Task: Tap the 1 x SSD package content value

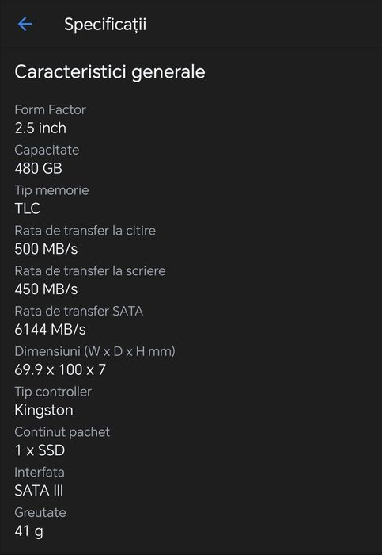Action: pos(40,450)
